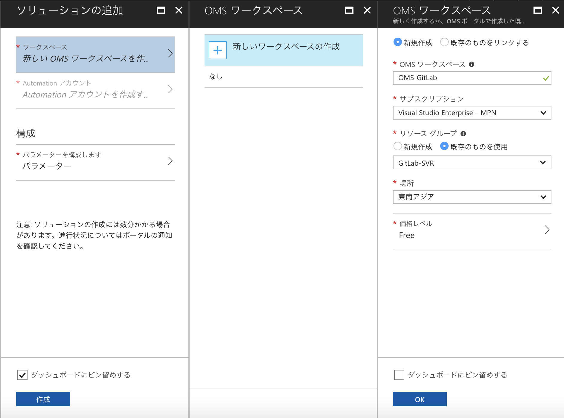Expand Automation アカウント row chevron

pos(170,89)
